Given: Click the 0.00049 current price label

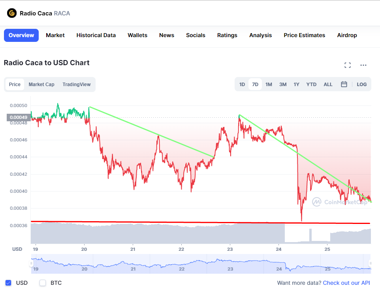Looking at the screenshot, I should pyautogui.click(x=19, y=117).
